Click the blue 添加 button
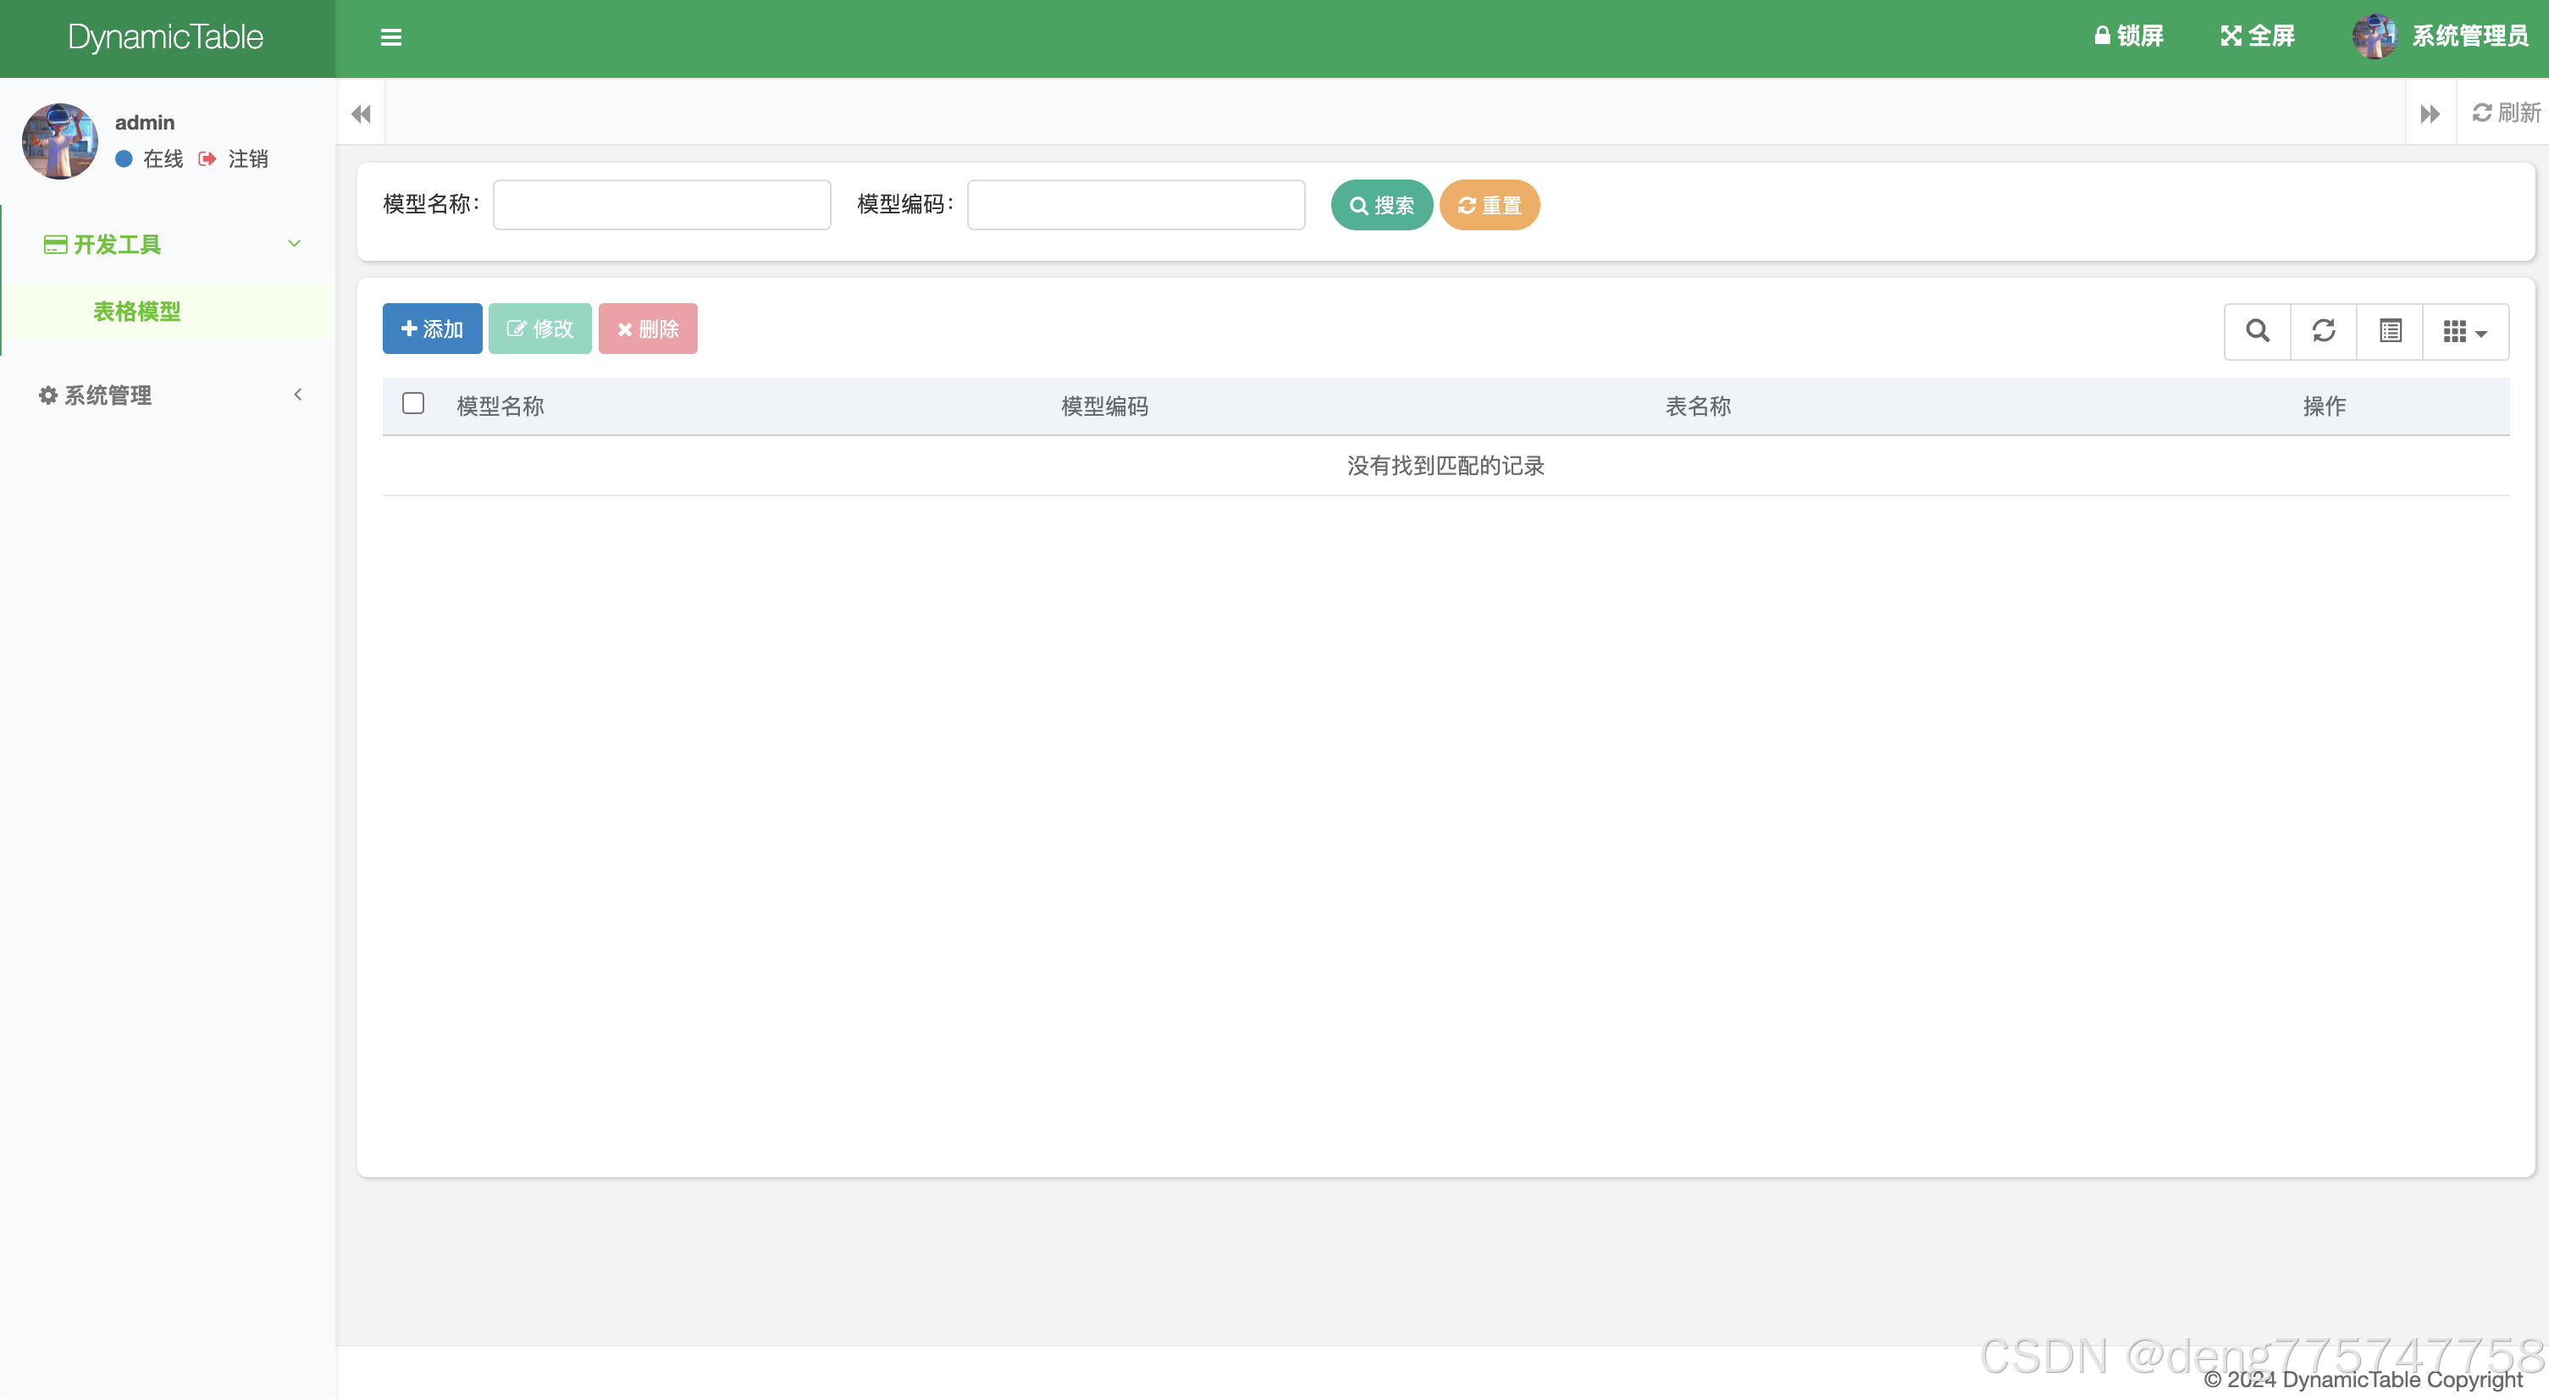The height and width of the screenshot is (1399, 2549). click(x=433, y=329)
